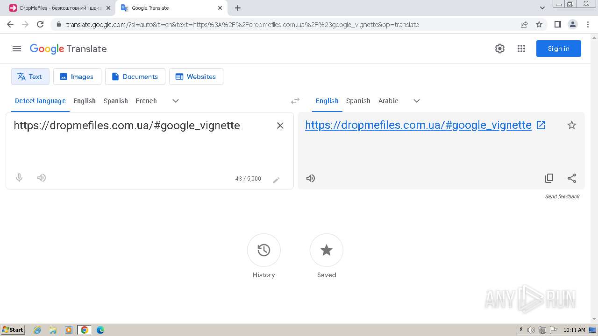Select Spanish as target language
Screen dimensions: 598x336
click(x=358, y=101)
